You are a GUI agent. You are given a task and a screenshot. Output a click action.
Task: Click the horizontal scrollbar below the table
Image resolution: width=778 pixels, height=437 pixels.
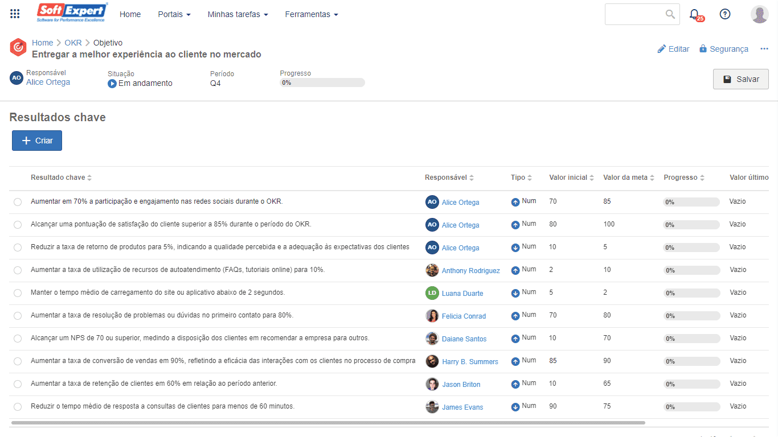pyautogui.click(x=328, y=423)
